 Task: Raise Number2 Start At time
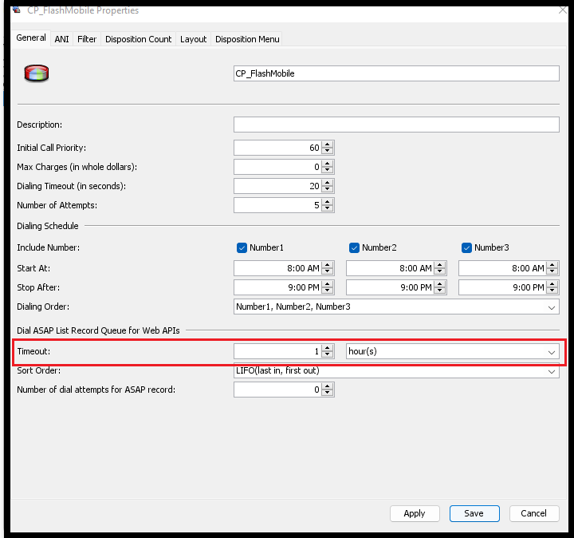tap(440, 265)
